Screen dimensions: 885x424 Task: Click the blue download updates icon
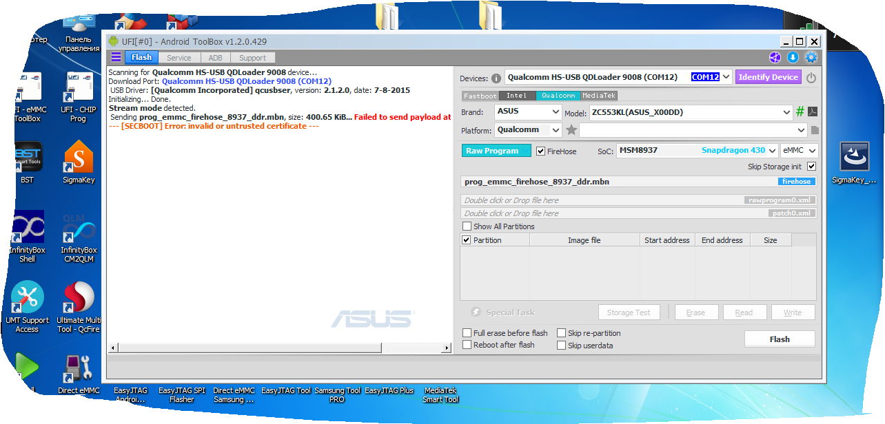[793, 58]
